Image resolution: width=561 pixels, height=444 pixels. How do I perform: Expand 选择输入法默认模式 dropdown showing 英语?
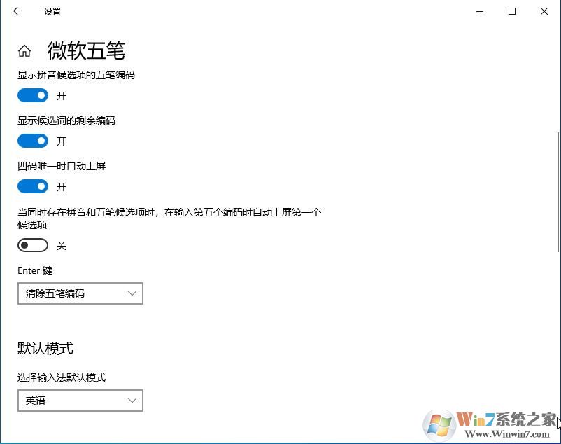80,401
